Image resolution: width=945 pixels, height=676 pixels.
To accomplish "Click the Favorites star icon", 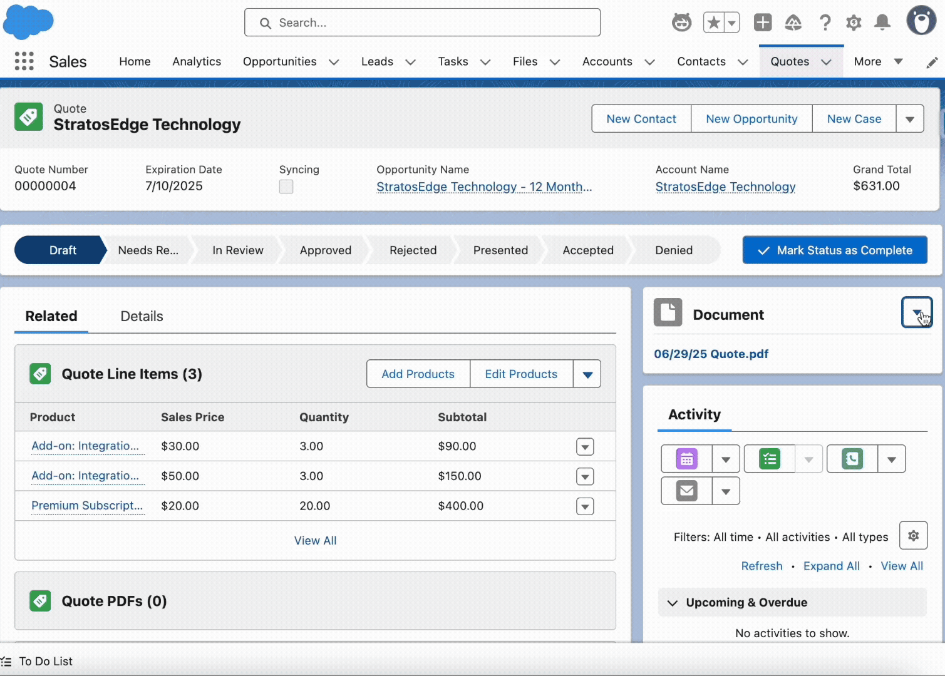I will [713, 23].
